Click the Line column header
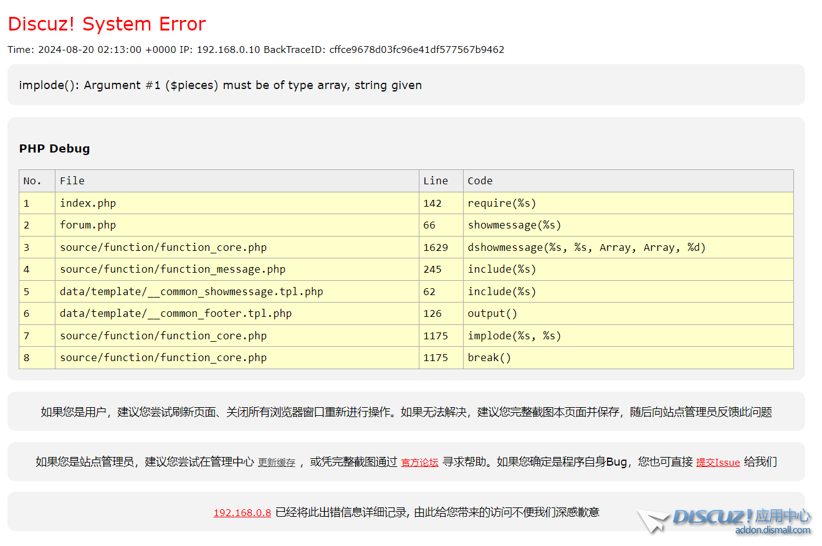822x546 pixels. click(435, 181)
